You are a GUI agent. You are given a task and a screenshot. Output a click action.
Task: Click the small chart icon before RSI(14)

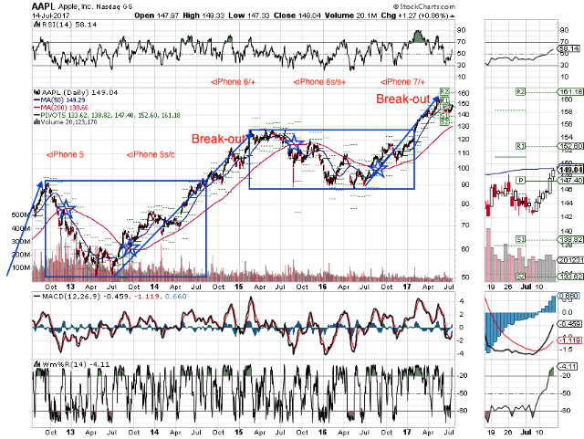coord(36,25)
